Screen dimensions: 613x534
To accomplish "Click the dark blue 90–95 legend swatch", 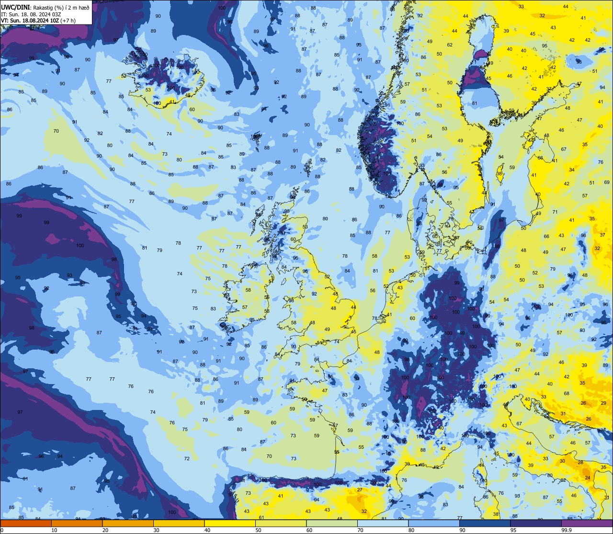I will [485, 523].
